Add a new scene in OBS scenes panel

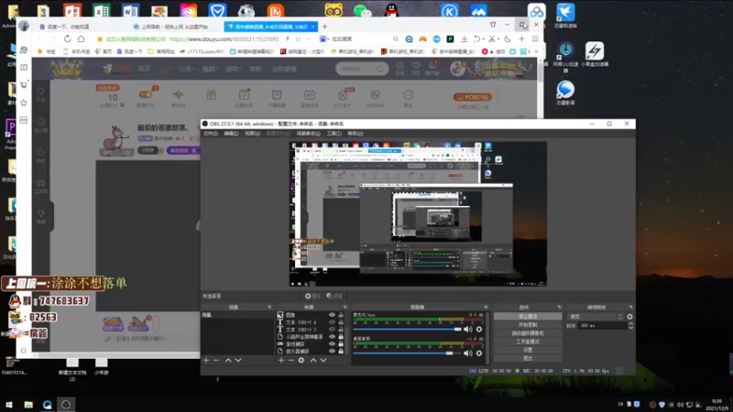206,360
